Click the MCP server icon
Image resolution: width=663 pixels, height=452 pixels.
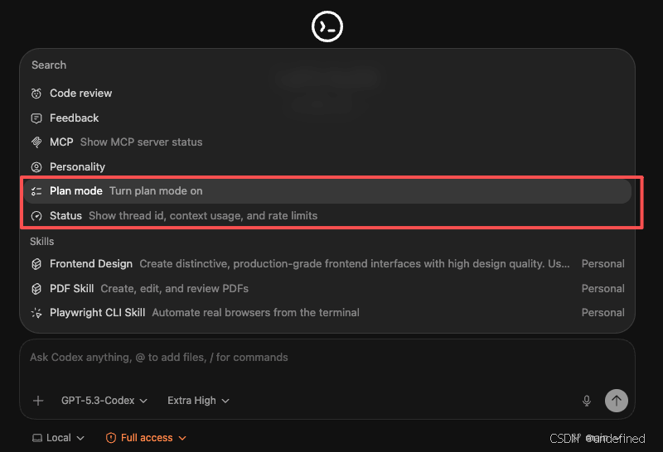tap(36, 142)
